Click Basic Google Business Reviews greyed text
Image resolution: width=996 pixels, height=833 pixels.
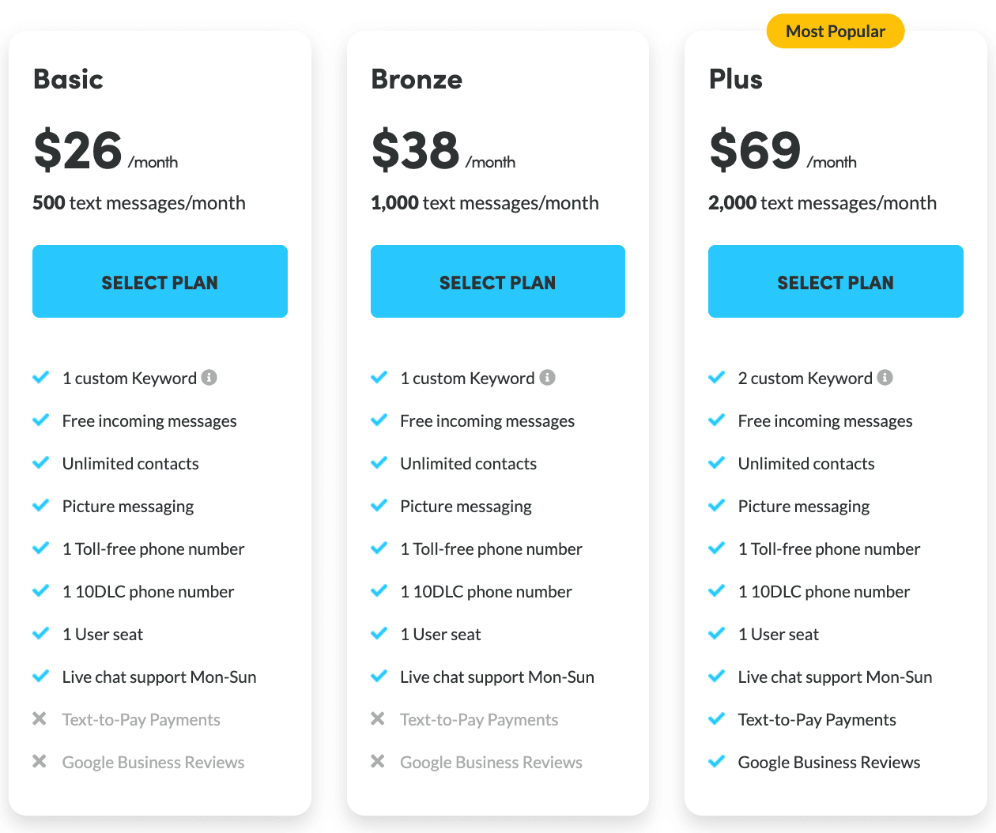(x=153, y=763)
